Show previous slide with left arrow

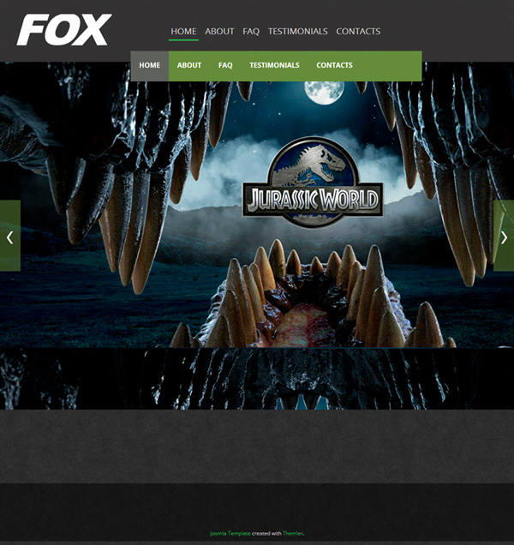pos(10,236)
